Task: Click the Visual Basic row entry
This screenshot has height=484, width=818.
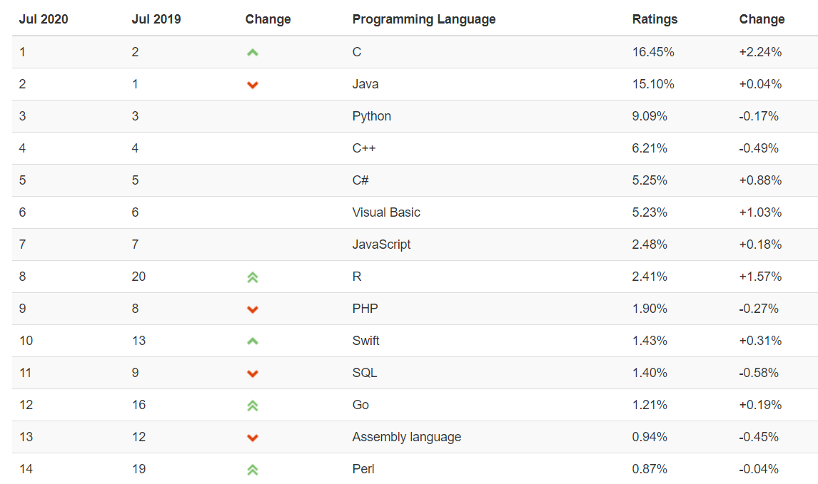Action: tap(386, 212)
